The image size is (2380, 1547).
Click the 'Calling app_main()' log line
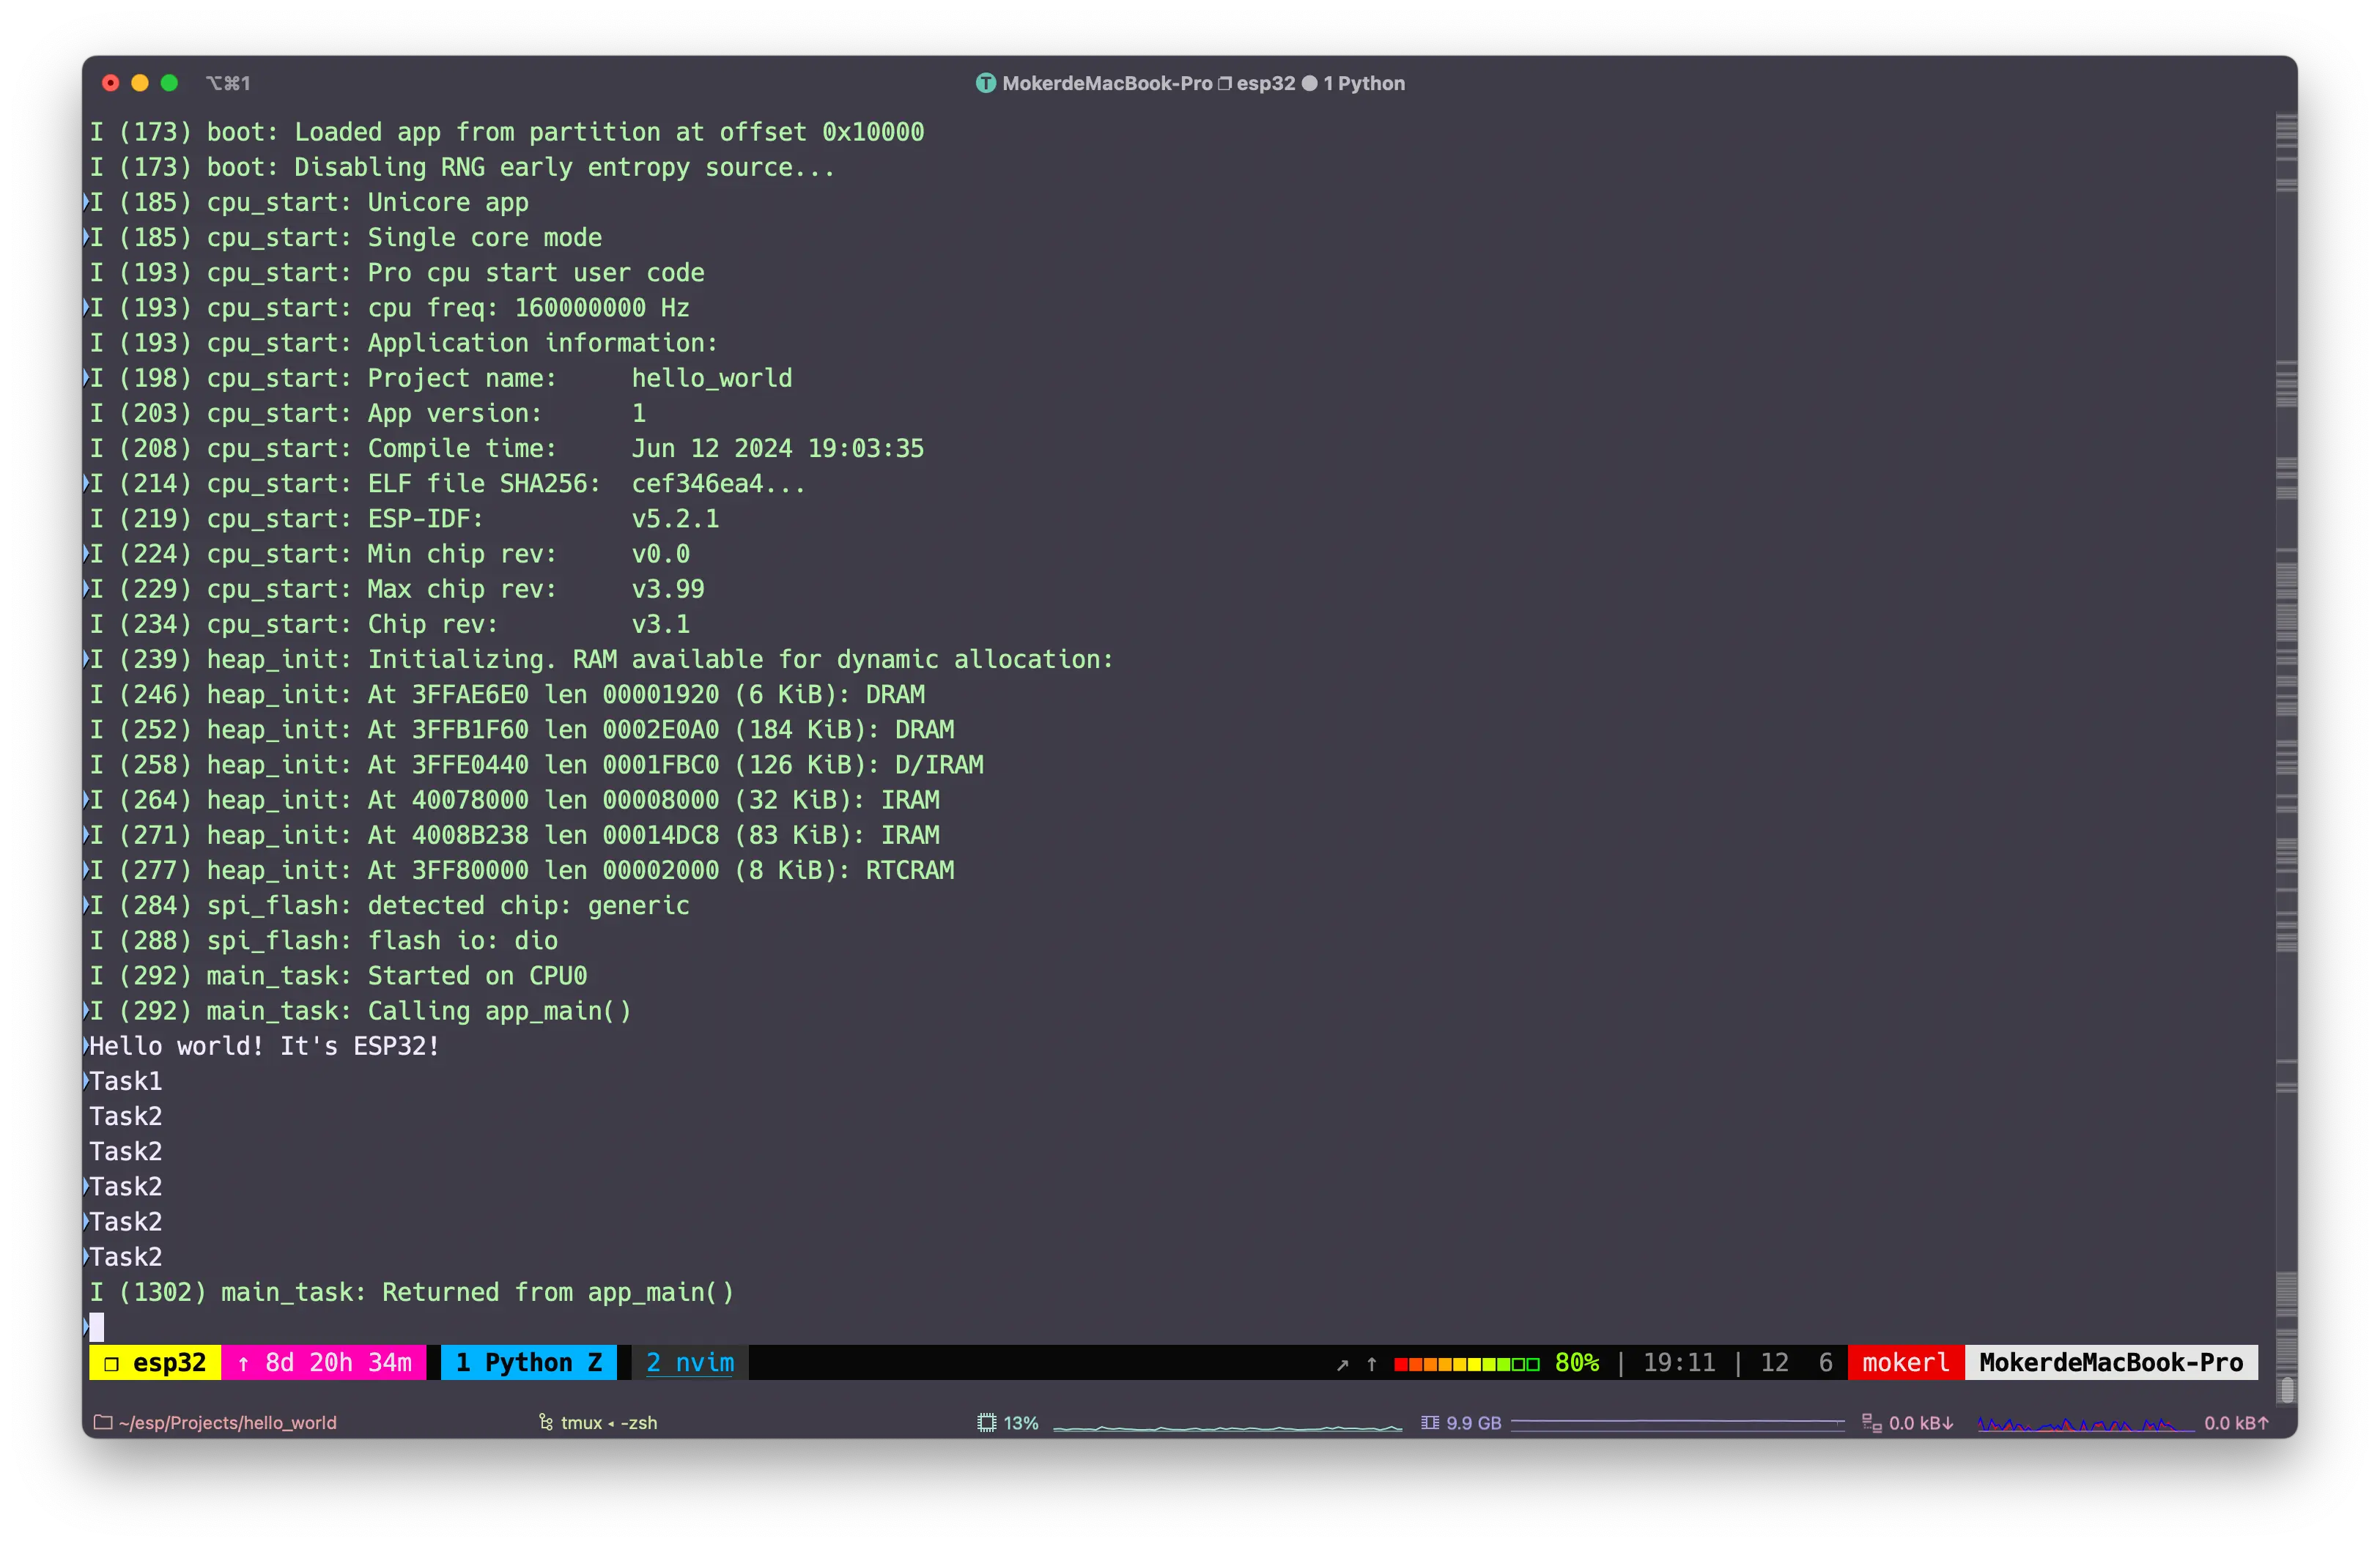(x=361, y=1010)
